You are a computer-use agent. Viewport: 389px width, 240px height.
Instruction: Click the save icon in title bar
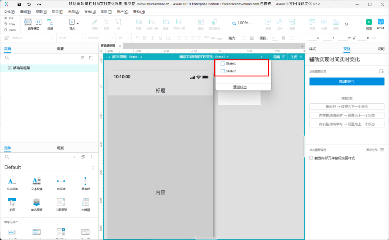[x=19, y=4]
